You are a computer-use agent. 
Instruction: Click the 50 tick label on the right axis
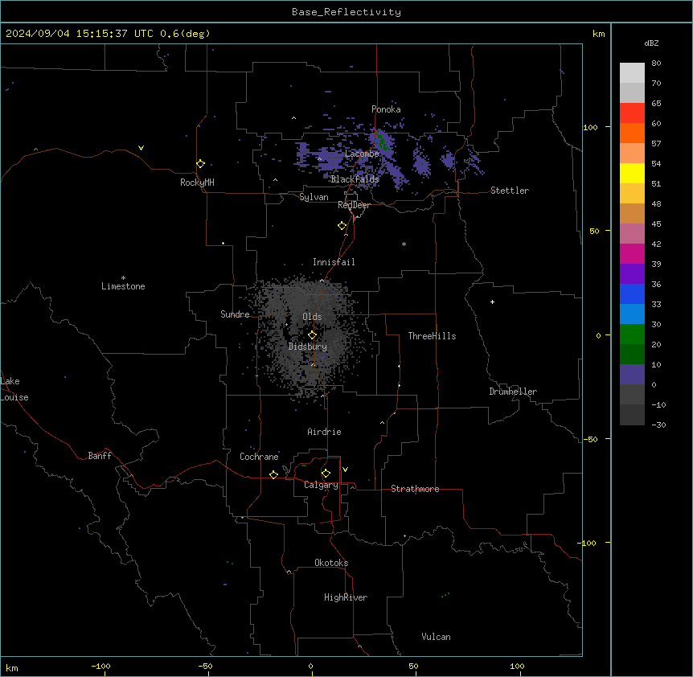(594, 231)
